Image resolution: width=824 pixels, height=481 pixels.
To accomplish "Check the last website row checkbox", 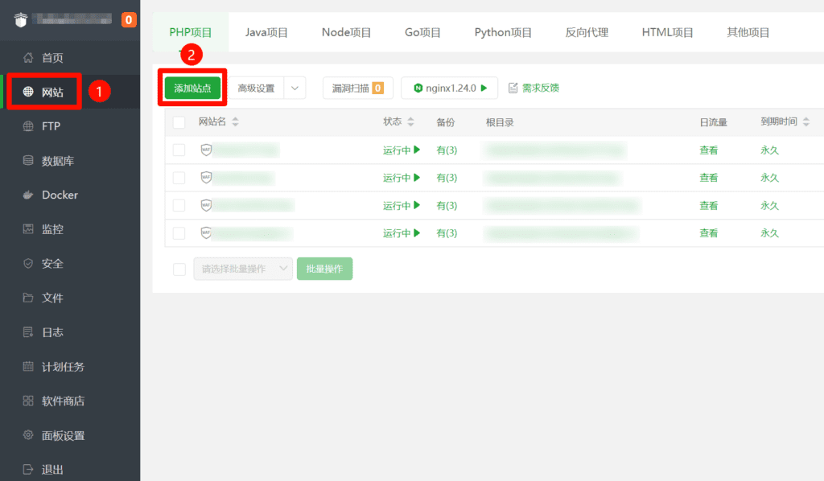I will tap(179, 233).
